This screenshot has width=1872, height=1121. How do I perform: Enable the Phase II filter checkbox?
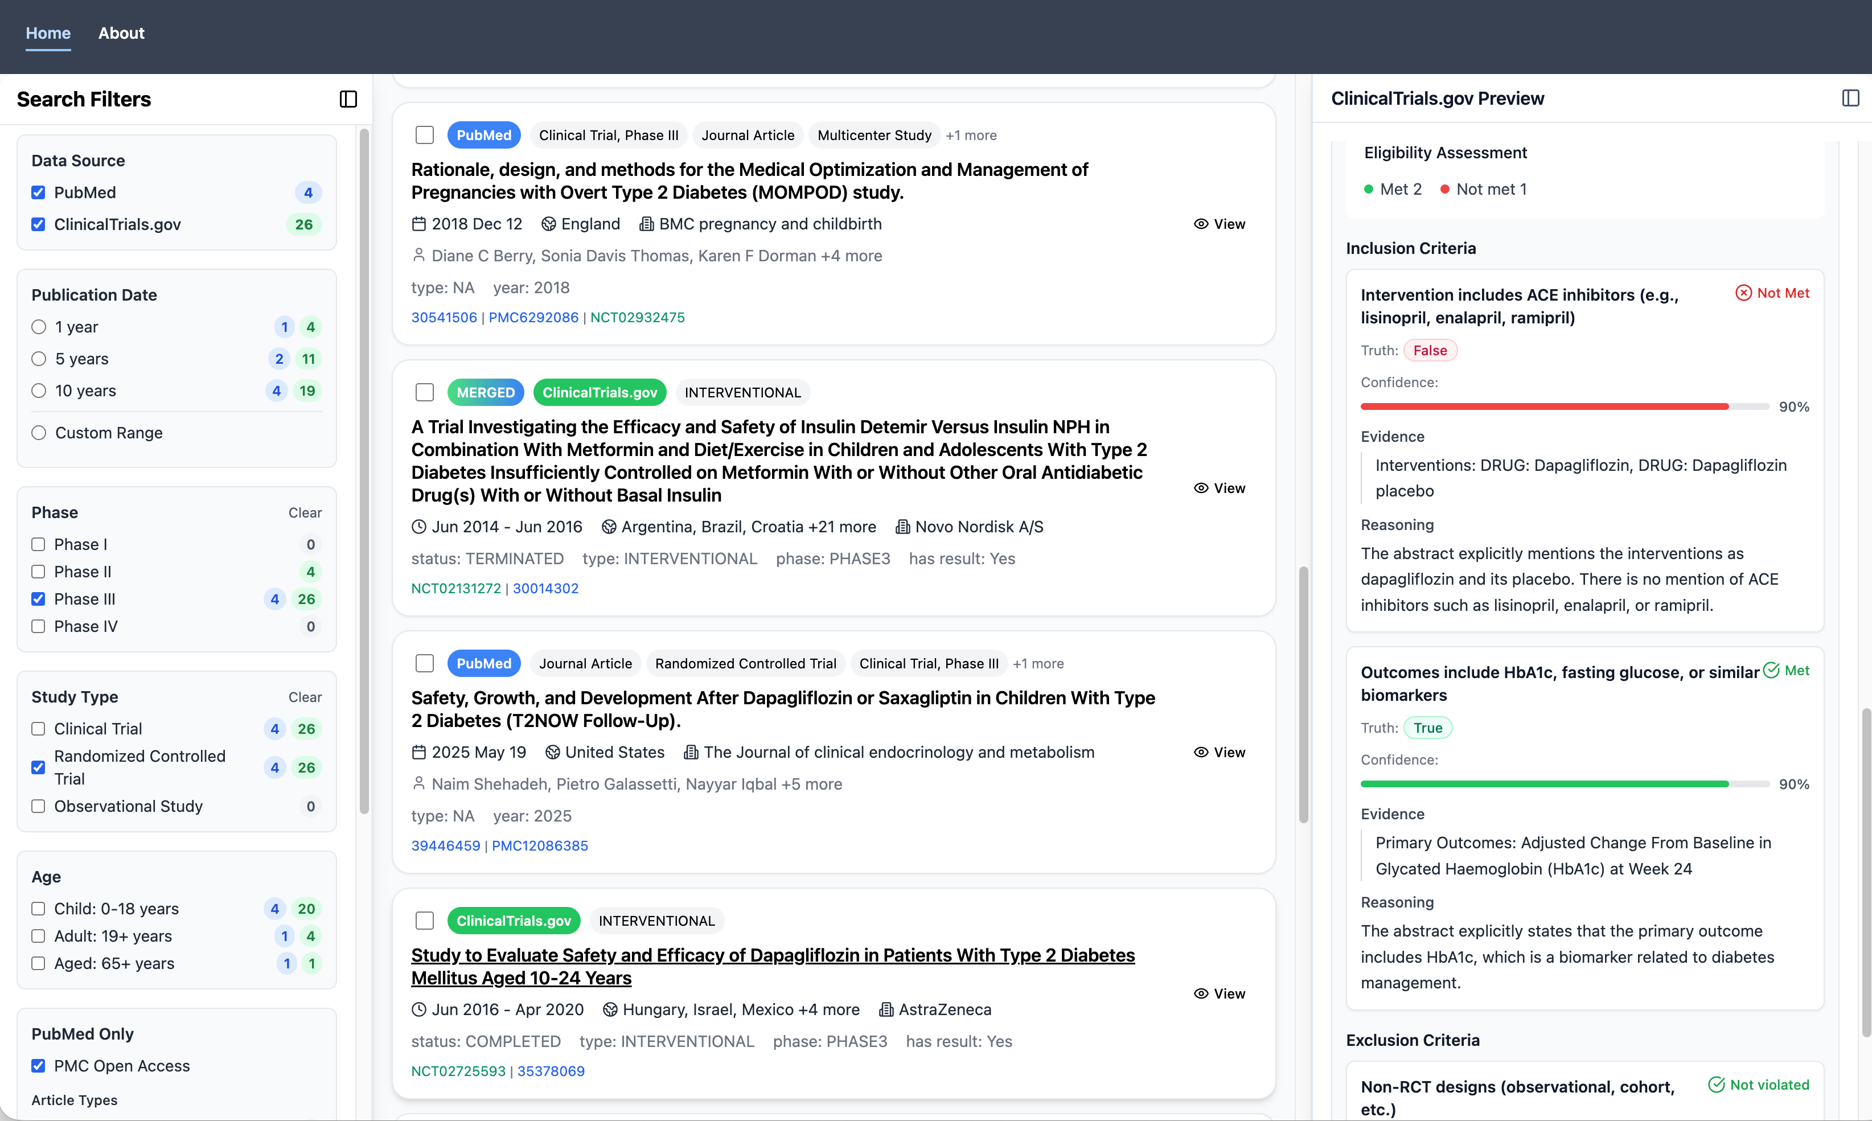point(39,572)
